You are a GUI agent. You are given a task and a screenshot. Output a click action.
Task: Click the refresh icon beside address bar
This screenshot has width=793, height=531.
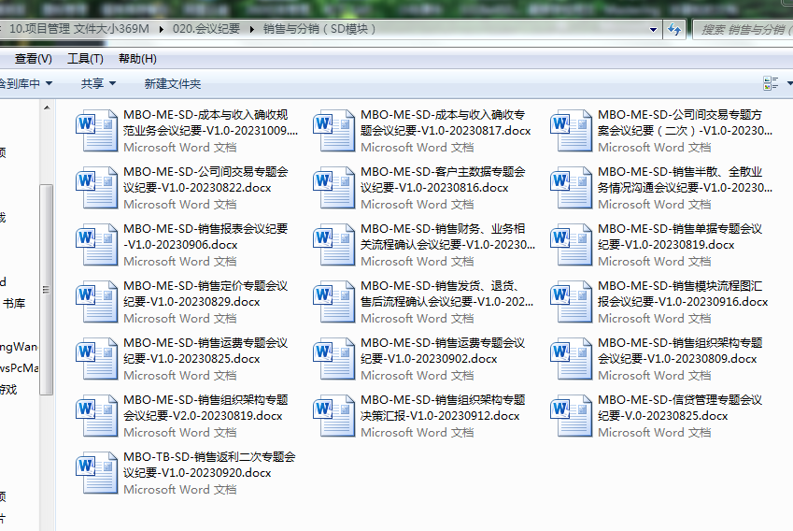(674, 29)
